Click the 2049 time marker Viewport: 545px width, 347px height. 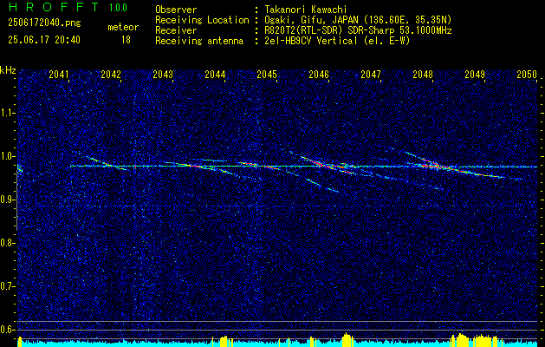point(475,75)
